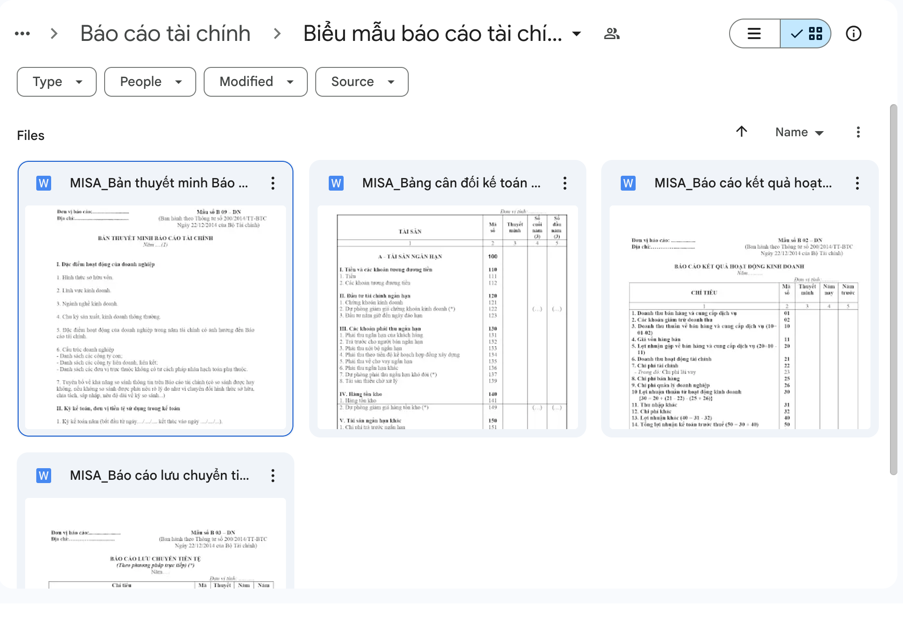Open more options next to Name sort
Screen dimensions: 903x623
tap(858, 132)
